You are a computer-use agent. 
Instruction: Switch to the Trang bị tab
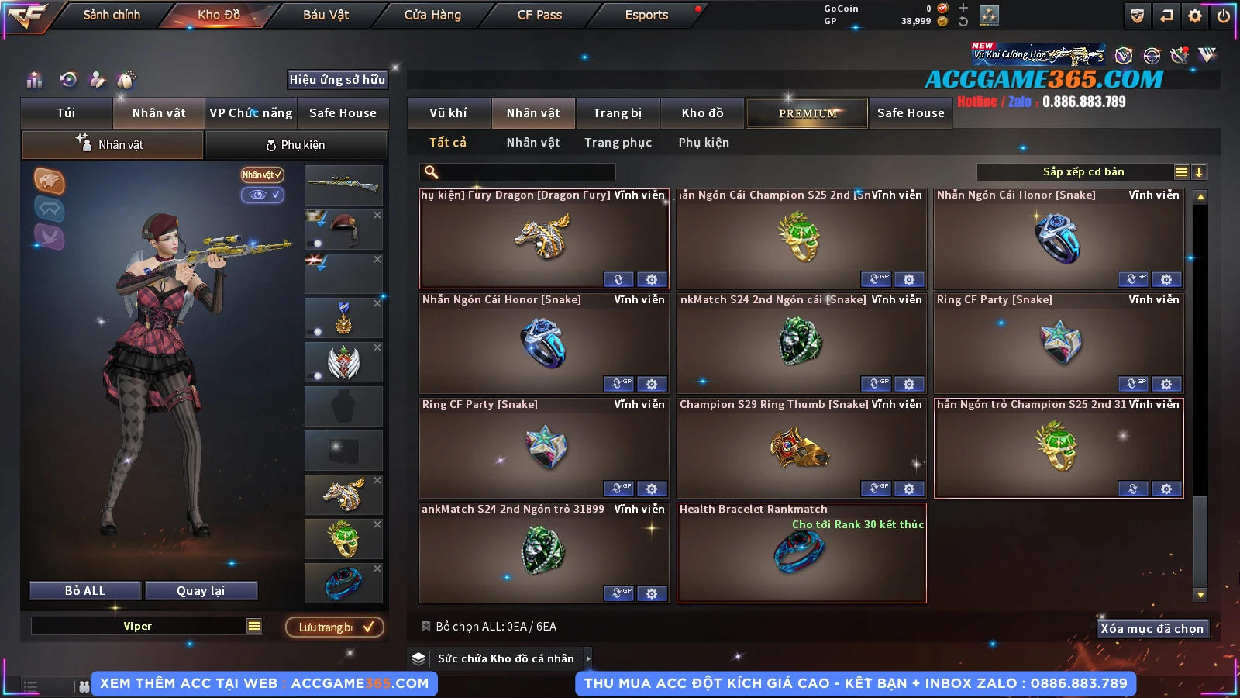(x=618, y=113)
